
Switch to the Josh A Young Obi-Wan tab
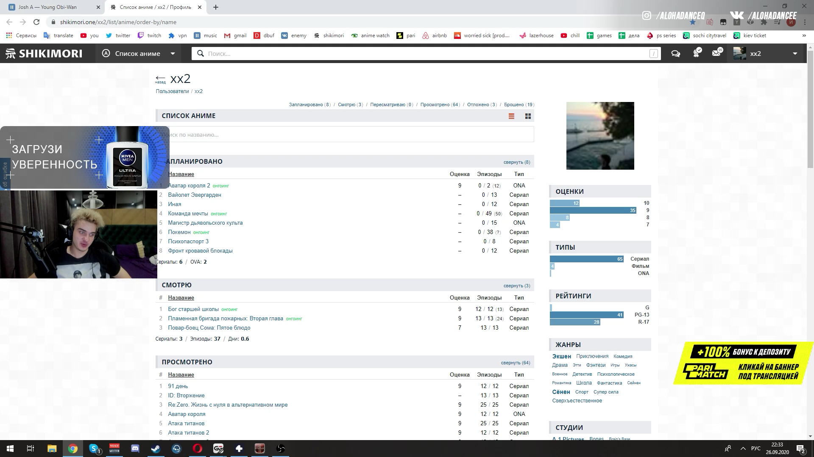coord(47,7)
